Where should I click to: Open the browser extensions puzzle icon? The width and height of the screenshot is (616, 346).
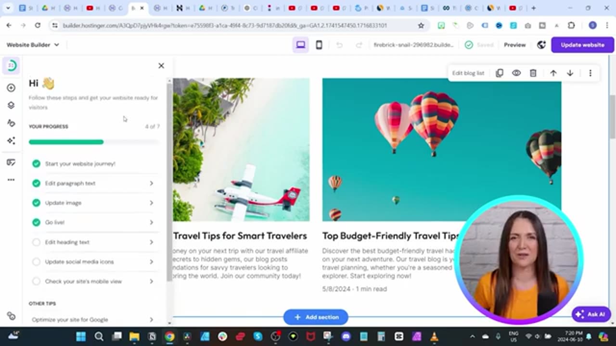click(x=571, y=25)
